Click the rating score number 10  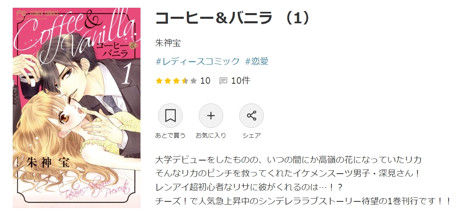(205, 80)
